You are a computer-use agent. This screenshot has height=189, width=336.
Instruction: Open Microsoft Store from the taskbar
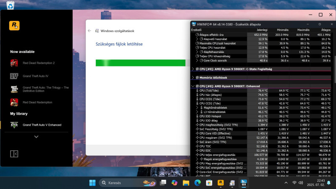(209, 183)
